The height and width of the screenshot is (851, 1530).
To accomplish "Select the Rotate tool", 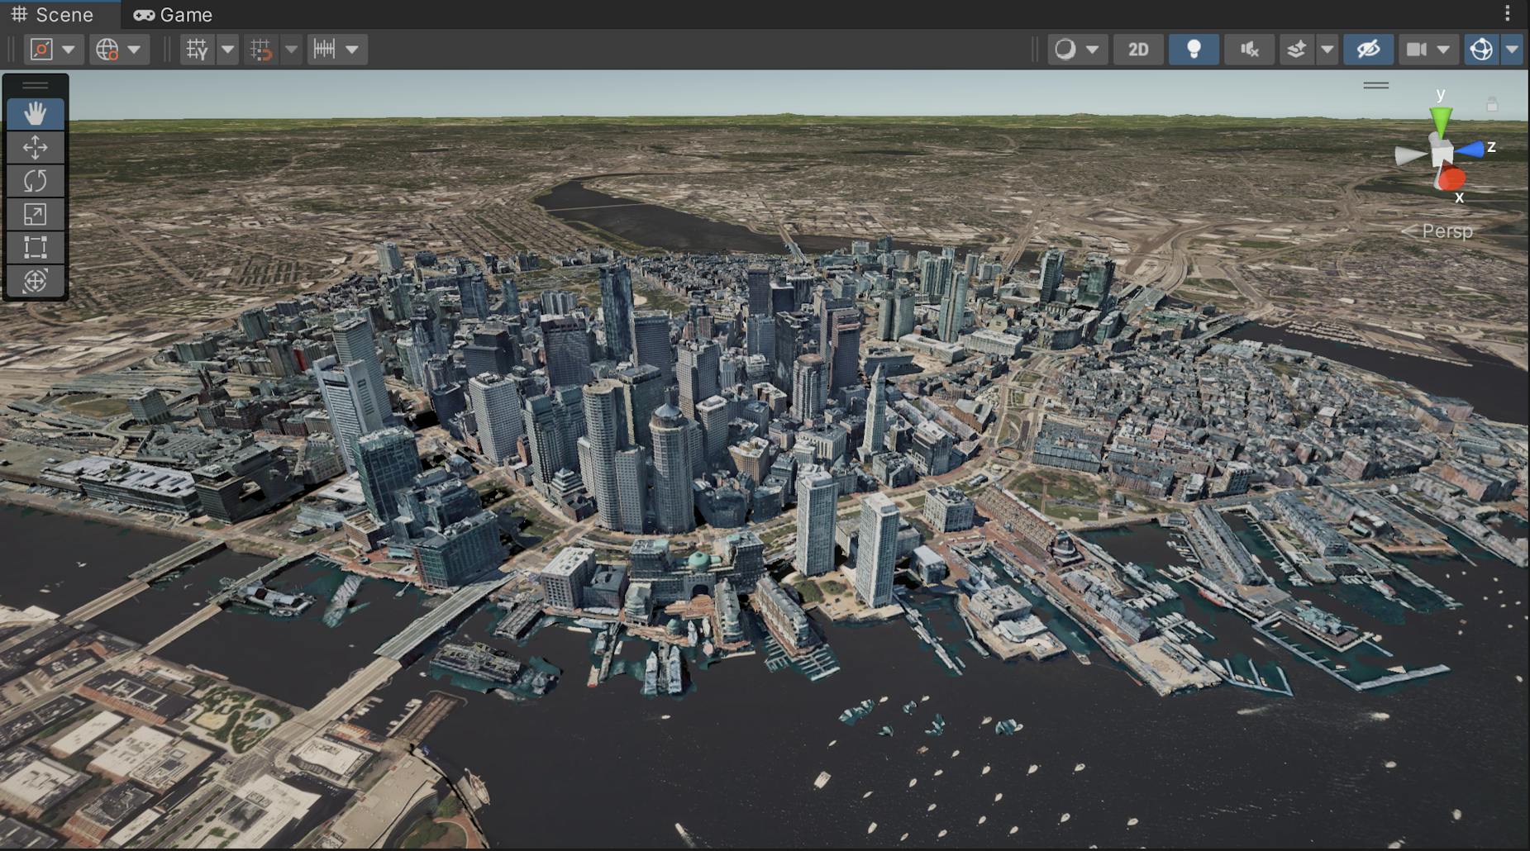I will point(35,180).
